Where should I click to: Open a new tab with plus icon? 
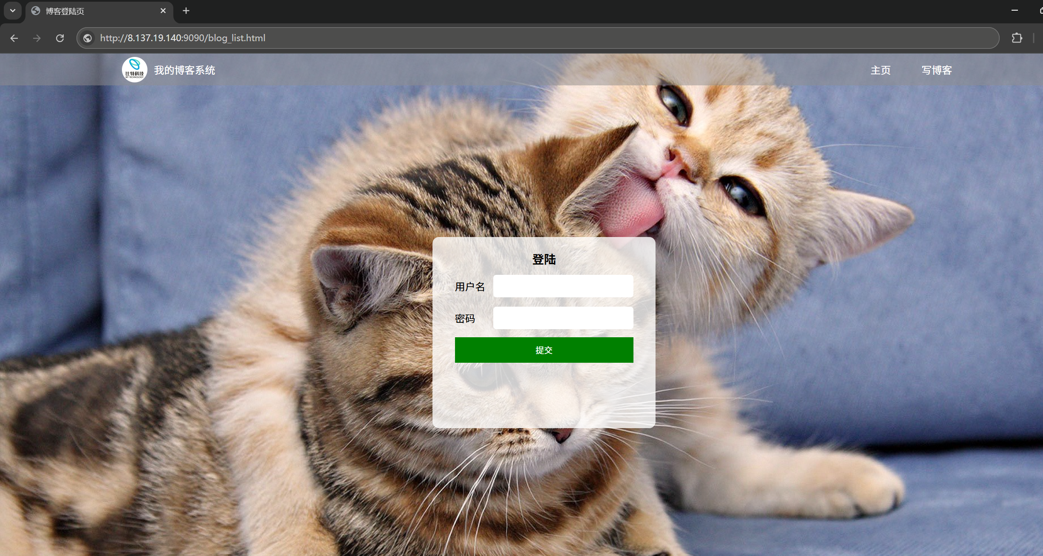point(186,11)
